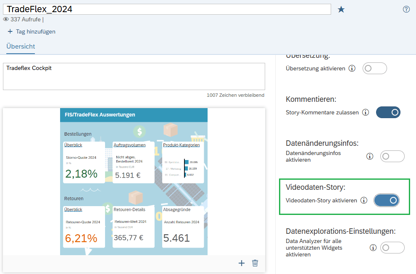Open the help question mark icon
Image resolution: width=416 pixels, height=274 pixels.
coord(406,9)
